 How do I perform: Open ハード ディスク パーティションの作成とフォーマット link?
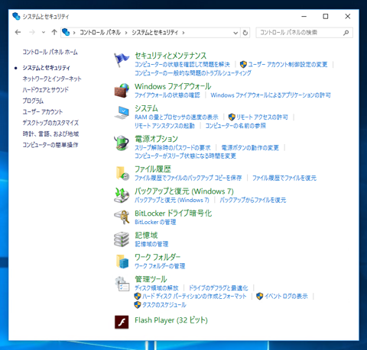tap(194, 296)
